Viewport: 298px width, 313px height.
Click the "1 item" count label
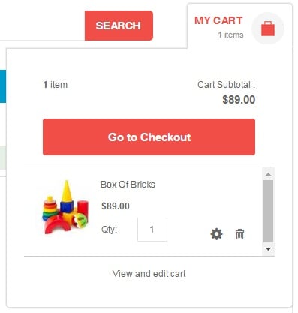[x=56, y=85]
